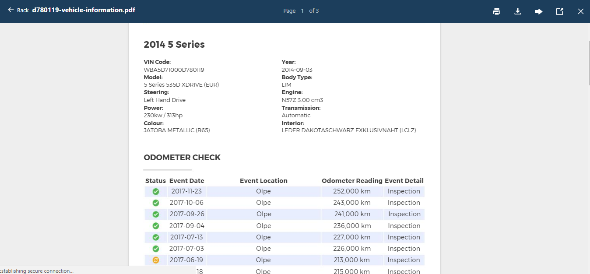Select the 236,000 km odometer reading

pyautogui.click(x=352, y=226)
